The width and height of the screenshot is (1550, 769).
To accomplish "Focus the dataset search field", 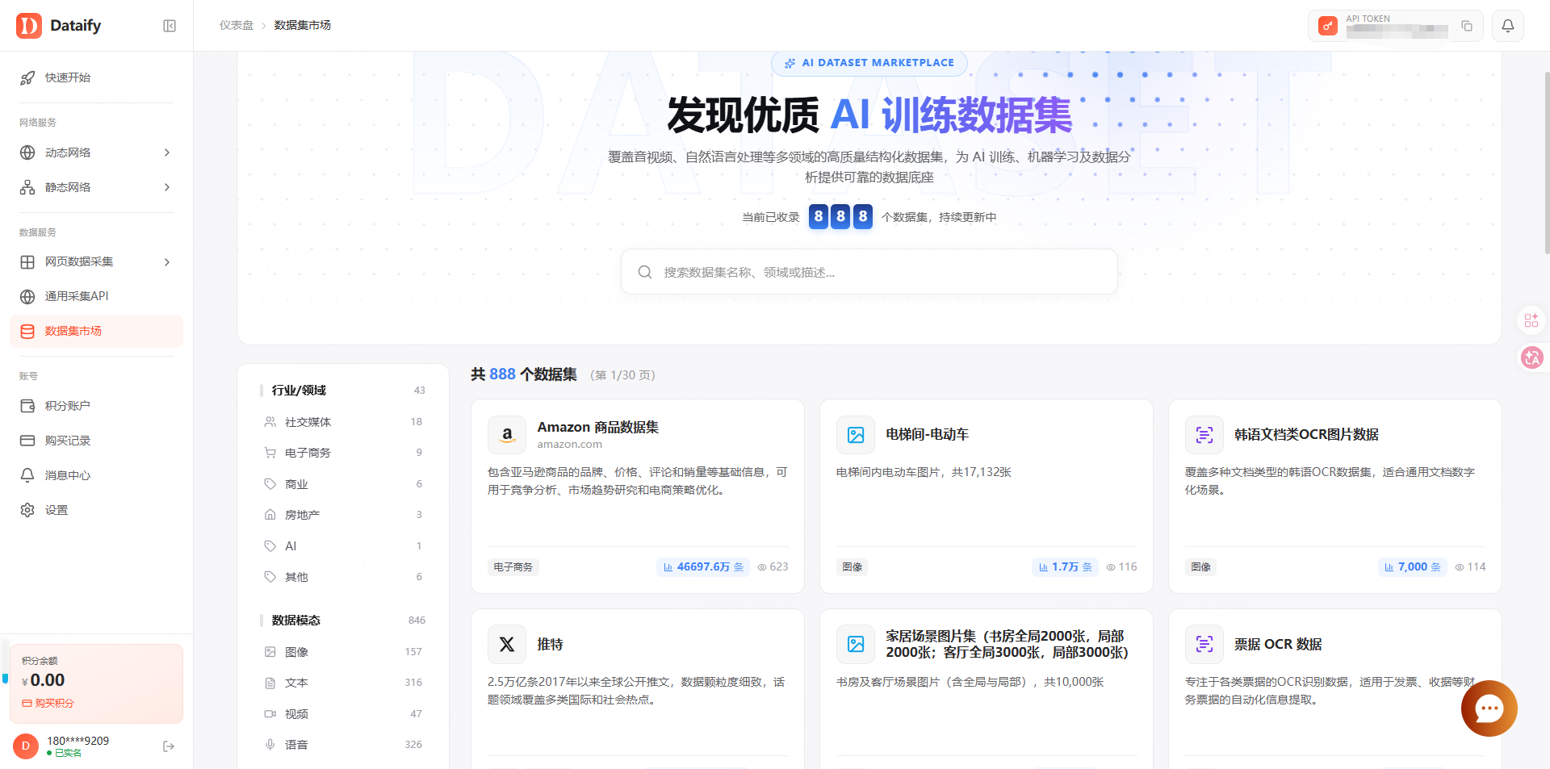I will (869, 272).
